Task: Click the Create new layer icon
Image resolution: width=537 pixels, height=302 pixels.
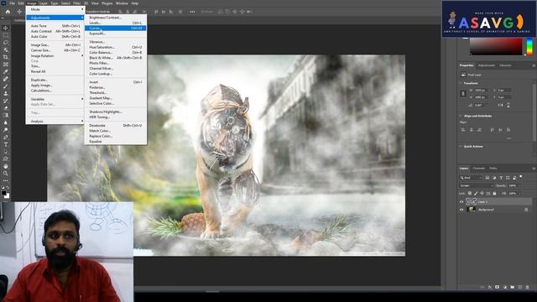Action: (x=520, y=287)
